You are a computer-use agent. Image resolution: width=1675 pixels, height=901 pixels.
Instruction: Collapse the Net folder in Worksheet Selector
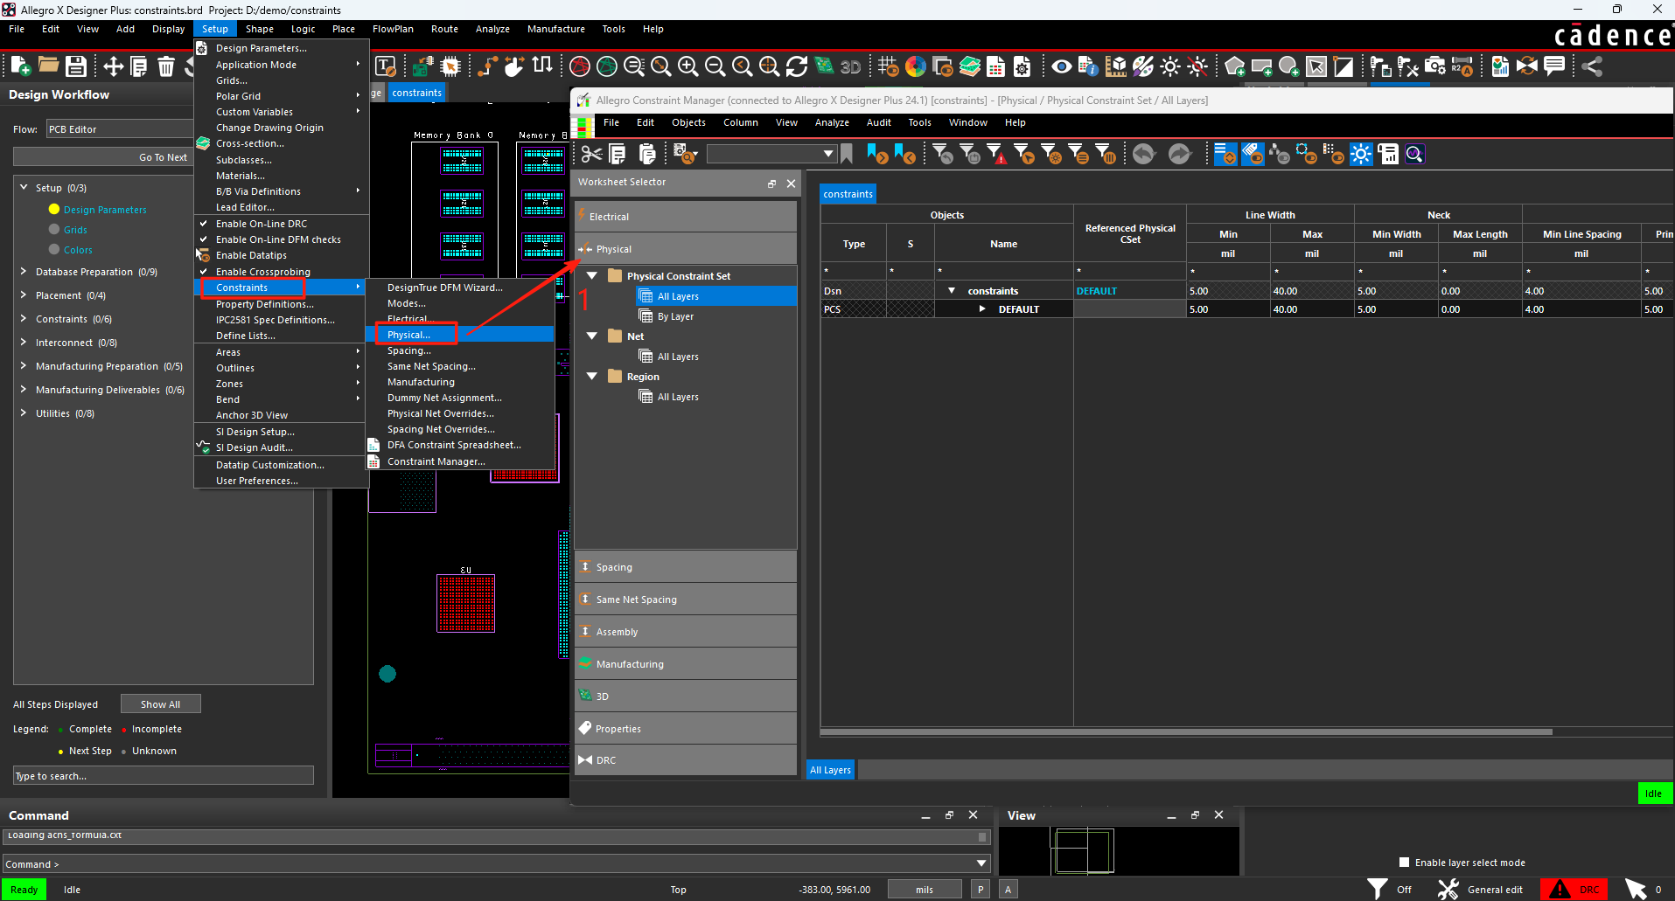point(592,336)
